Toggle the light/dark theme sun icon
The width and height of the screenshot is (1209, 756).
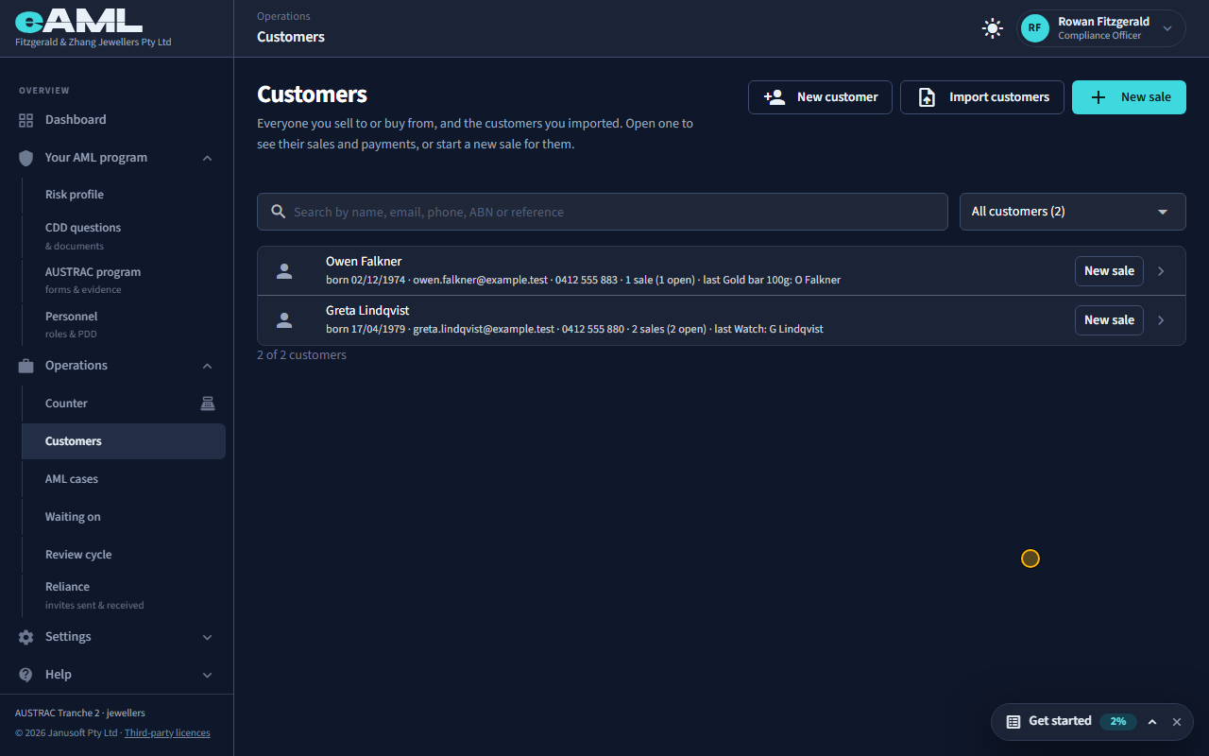coord(992,28)
